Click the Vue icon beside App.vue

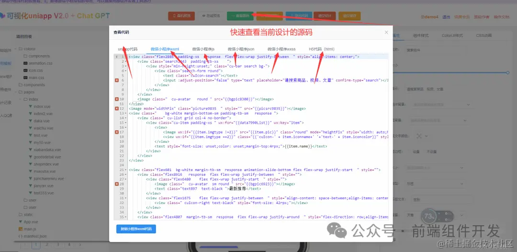pos(21,222)
